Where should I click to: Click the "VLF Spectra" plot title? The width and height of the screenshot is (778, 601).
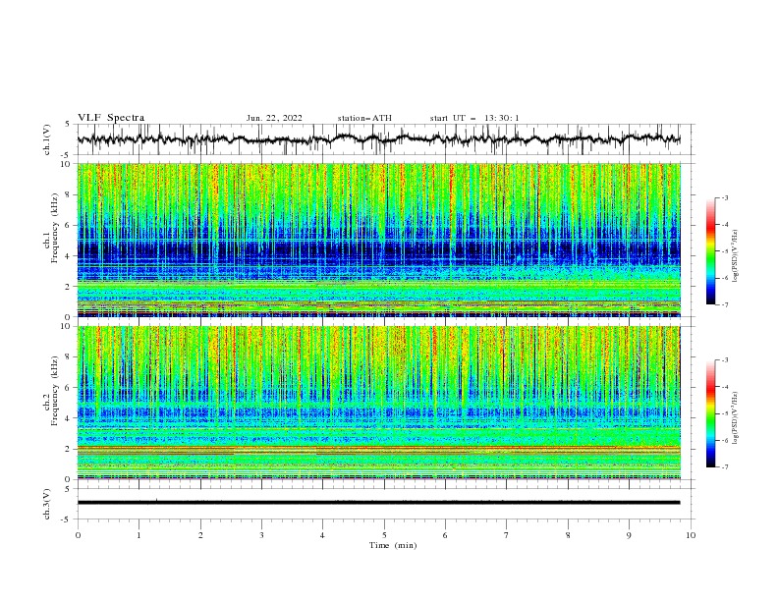click(111, 118)
